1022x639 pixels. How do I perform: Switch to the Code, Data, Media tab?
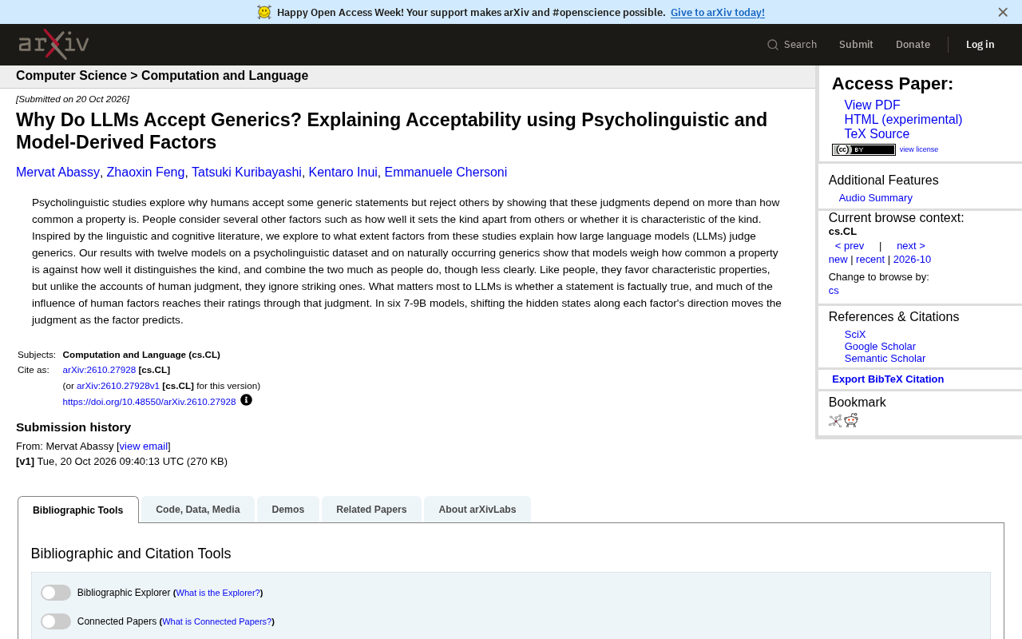[198, 510]
